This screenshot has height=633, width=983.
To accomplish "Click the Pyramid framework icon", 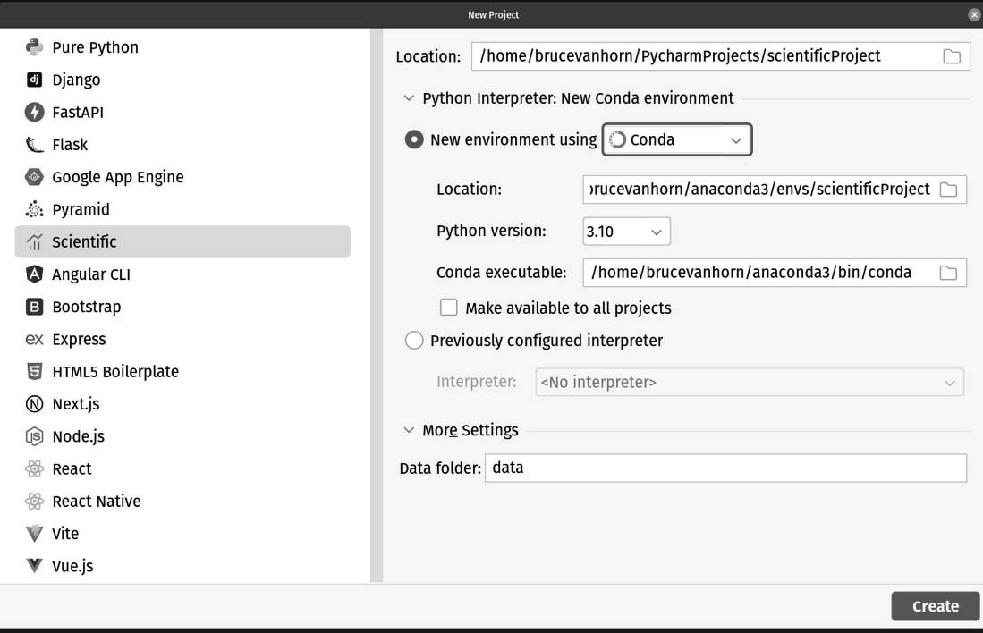I will pos(35,209).
